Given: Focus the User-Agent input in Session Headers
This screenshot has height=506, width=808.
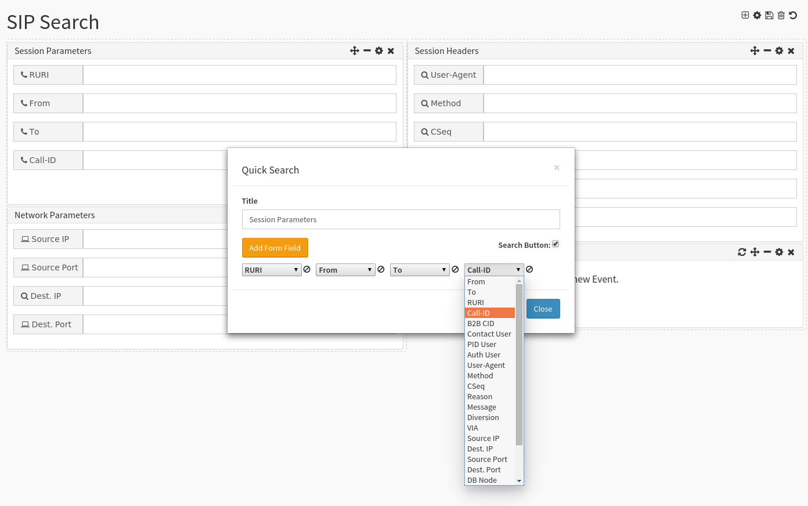Looking at the screenshot, I should pyautogui.click(x=640, y=75).
